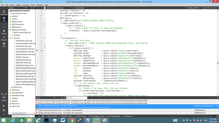Switch to Test Results pane
The image size is (219, 123).
[x=127, y=116]
